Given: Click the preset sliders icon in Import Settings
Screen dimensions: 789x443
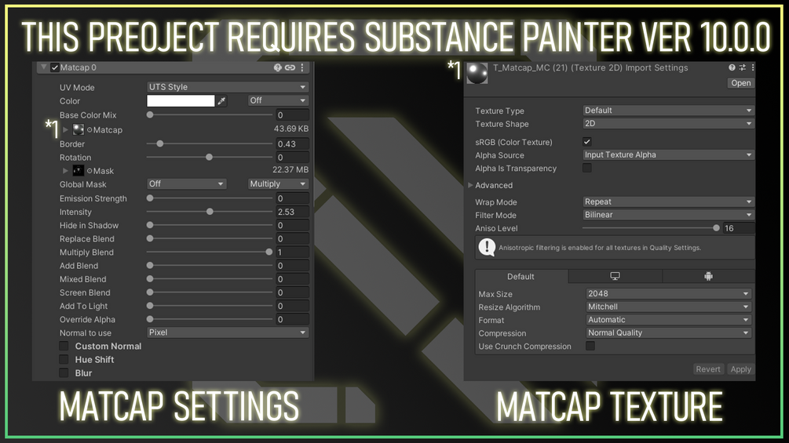Looking at the screenshot, I should (x=742, y=67).
